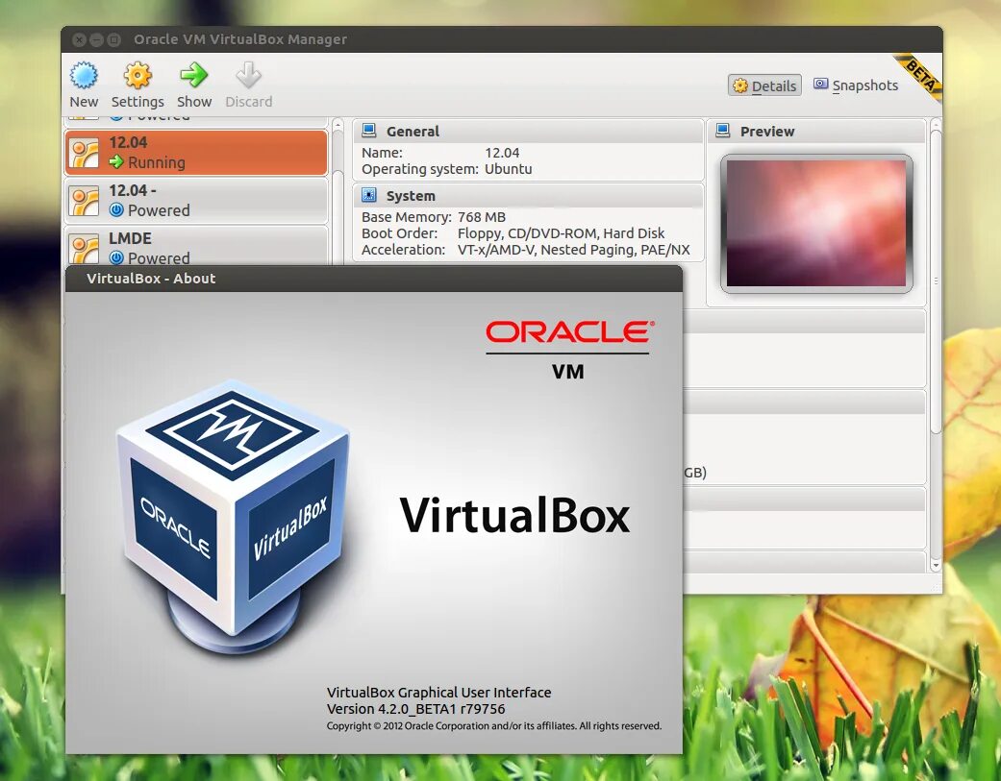Switch to the Snapshots view
1001x781 pixels.
pos(856,85)
